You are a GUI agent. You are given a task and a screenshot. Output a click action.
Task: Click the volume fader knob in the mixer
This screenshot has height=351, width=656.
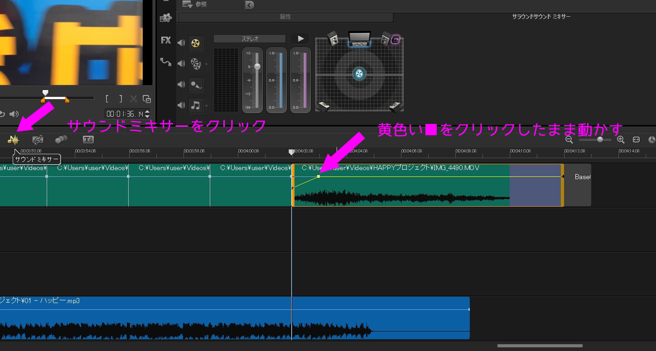point(257,66)
